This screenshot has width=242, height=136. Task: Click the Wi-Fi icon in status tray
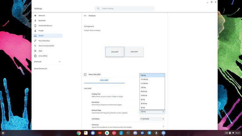tap(233, 133)
